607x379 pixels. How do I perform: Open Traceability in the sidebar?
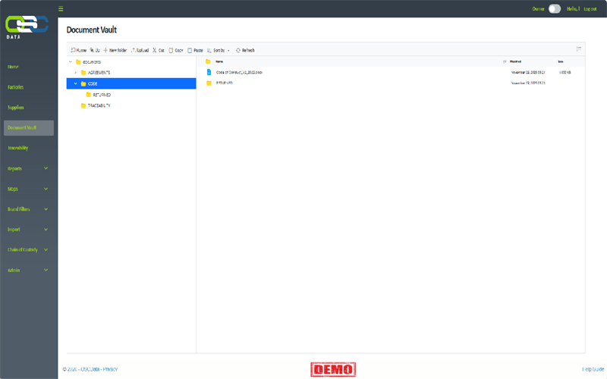pos(18,148)
